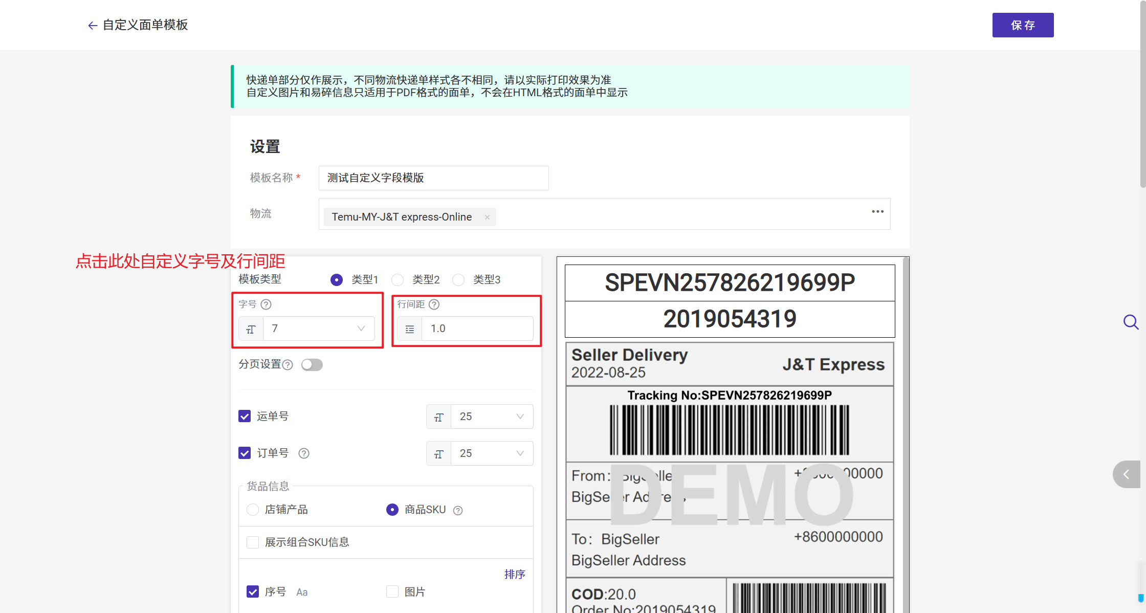Click the 模板名称 input field
The width and height of the screenshot is (1146, 613).
coord(433,178)
